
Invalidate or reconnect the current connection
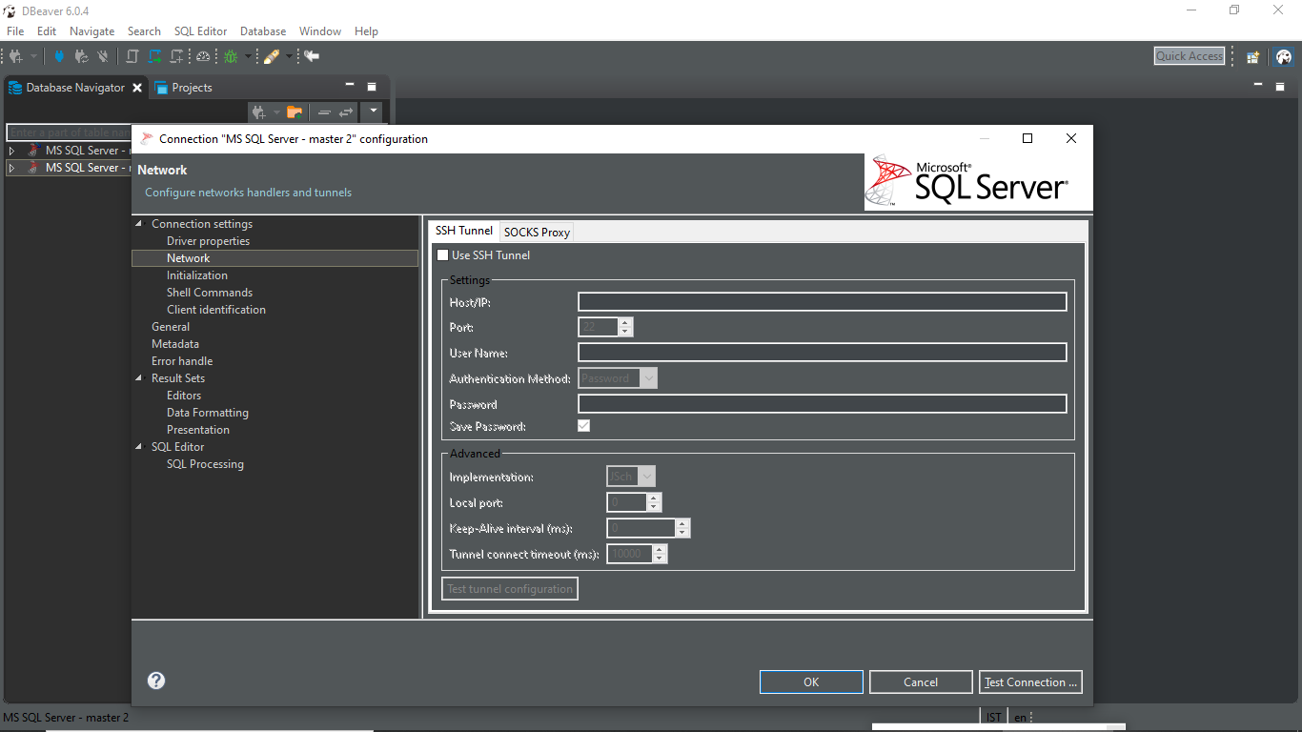[82, 56]
